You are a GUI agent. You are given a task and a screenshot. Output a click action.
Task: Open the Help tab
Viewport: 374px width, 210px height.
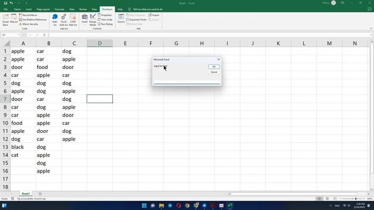point(120,9)
